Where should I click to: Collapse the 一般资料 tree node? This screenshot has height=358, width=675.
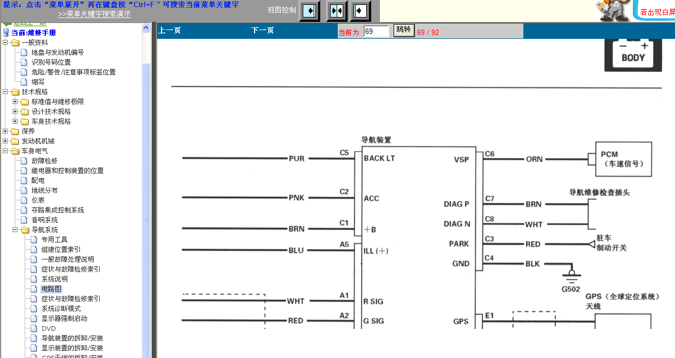pyautogui.click(x=5, y=43)
